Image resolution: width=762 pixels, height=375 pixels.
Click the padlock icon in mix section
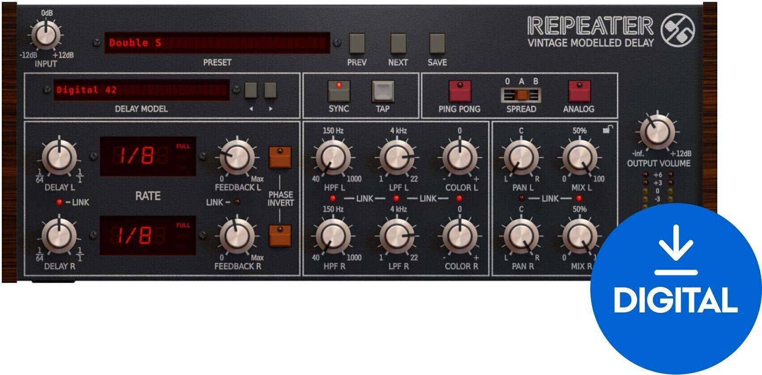608,130
